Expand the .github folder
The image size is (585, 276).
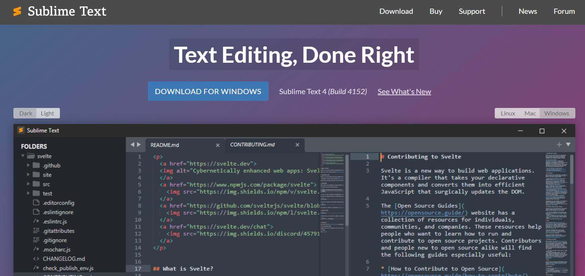[x=28, y=165]
